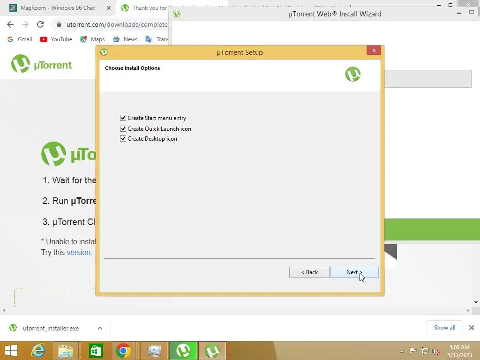Reload the utorrent.com page
This screenshot has width=480, height=360.
click(x=40, y=24)
